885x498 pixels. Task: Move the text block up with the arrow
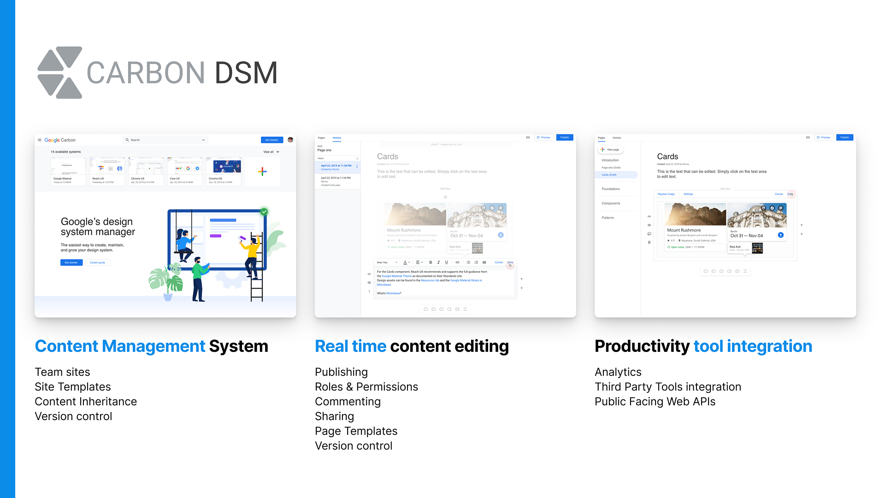point(521,279)
